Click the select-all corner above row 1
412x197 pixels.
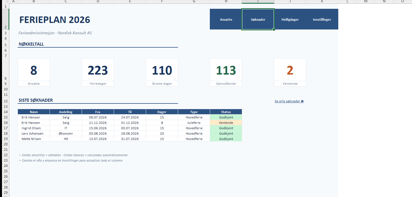[5, 1]
